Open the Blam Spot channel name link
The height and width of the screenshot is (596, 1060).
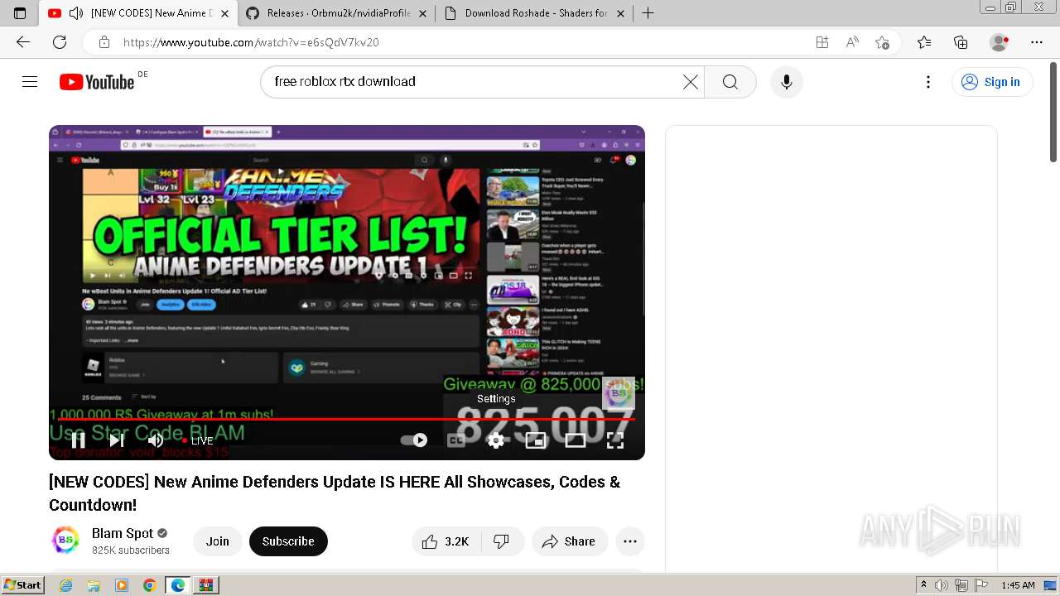[x=123, y=533]
